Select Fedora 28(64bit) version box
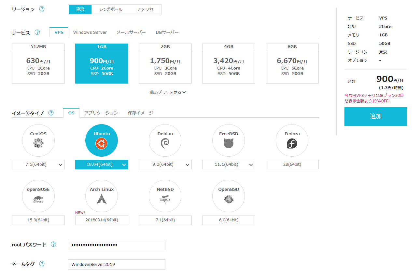The height and width of the screenshot is (275, 420). [x=292, y=164]
